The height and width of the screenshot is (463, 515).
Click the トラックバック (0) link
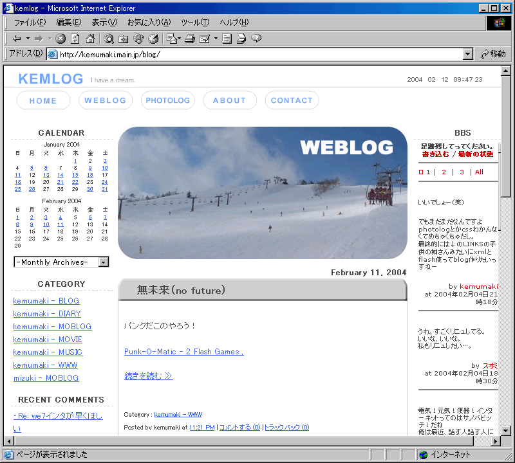click(x=286, y=427)
